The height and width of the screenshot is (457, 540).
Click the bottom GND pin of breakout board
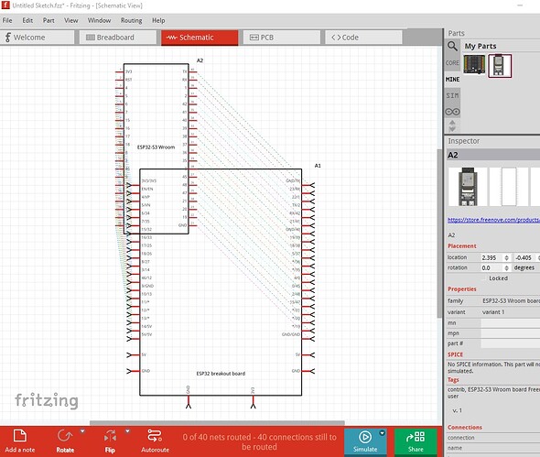(x=189, y=401)
